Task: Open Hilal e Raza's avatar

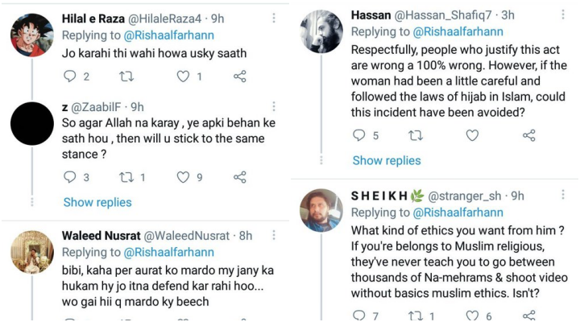Action: coord(32,35)
